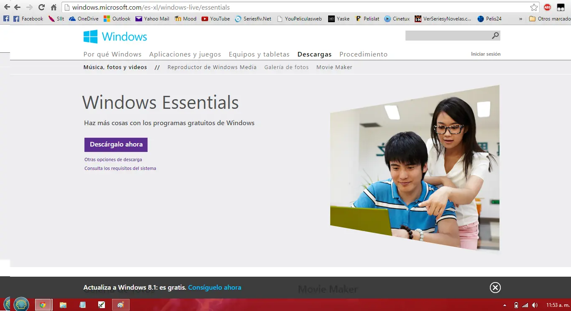
Task: Open the Start button orb
Action: (x=21, y=304)
